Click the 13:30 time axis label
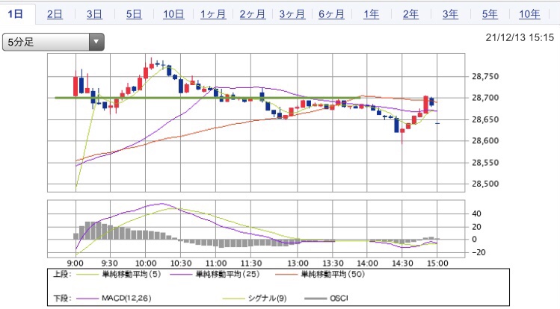The width and height of the screenshot is (560, 309). [333, 263]
